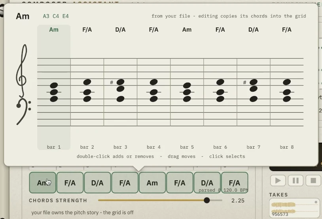This screenshot has height=219, width=322.
Task: Click the middle note of bar 7 chord
Action: click(x=254, y=89)
